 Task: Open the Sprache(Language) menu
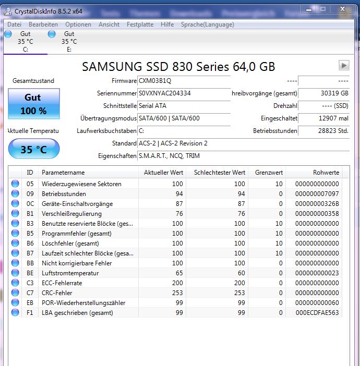[208, 25]
